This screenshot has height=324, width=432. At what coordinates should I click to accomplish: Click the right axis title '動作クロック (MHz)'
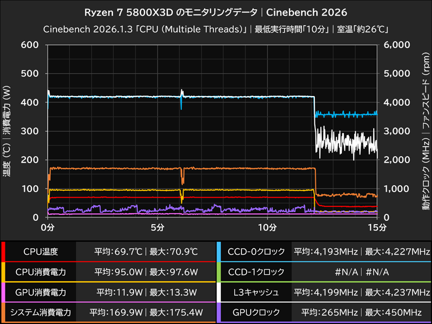pos(426,175)
